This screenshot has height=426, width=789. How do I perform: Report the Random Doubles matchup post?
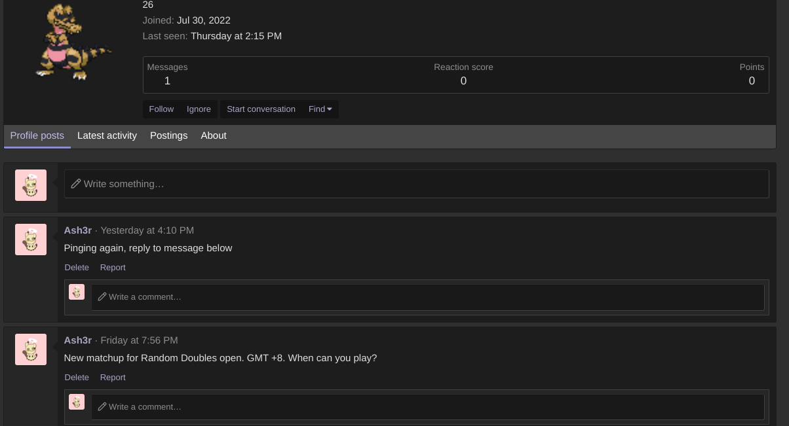[x=113, y=378]
